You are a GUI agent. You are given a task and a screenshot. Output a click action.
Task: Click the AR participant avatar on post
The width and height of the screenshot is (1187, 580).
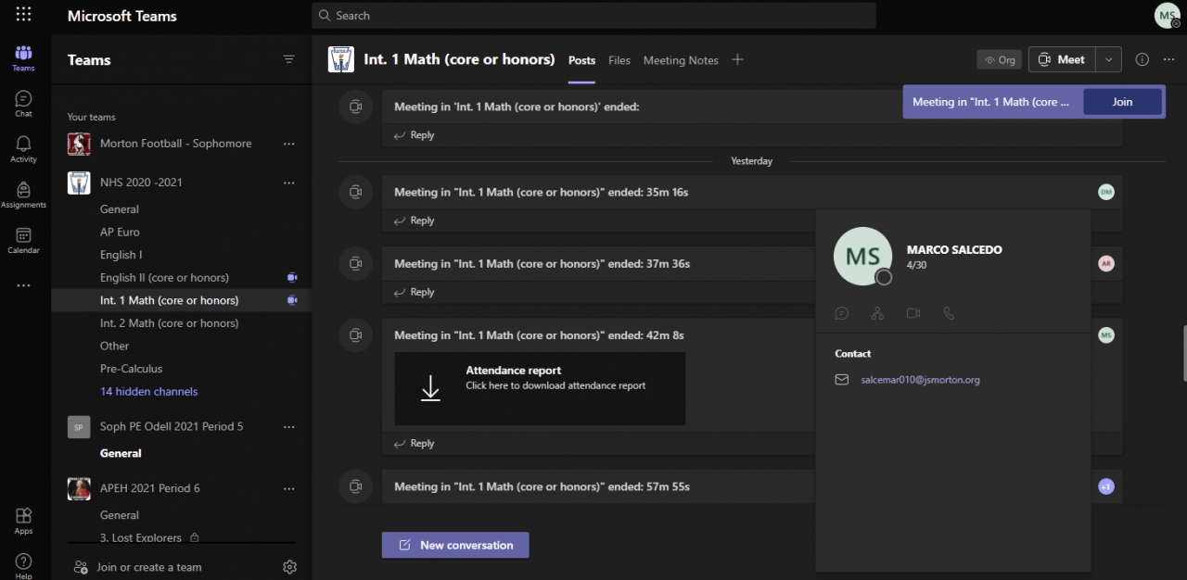pyautogui.click(x=1105, y=263)
